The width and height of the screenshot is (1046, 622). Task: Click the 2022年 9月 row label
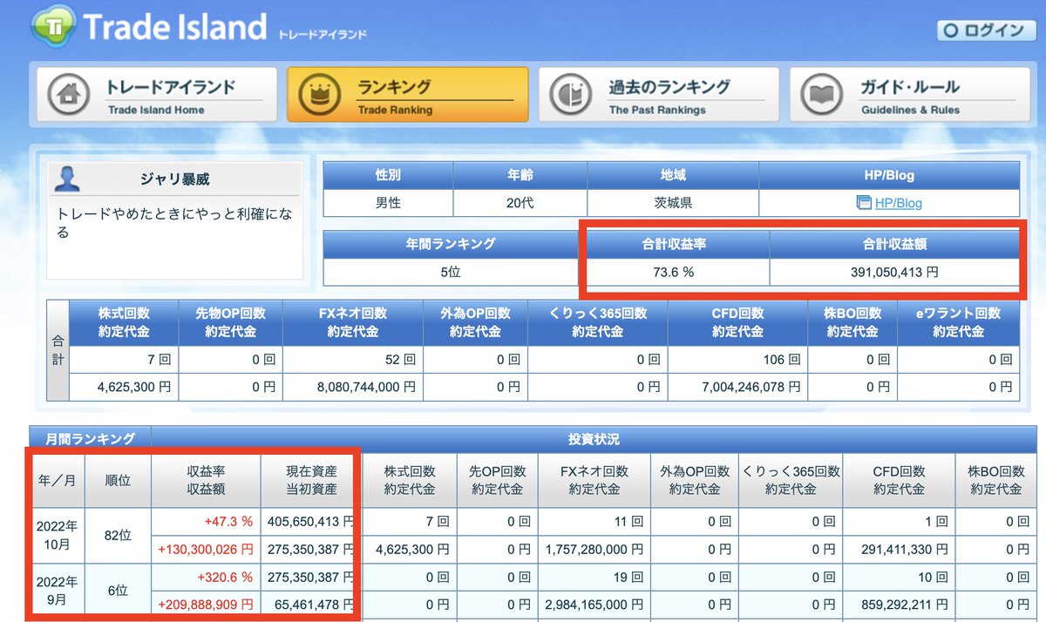pyautogui.click(x=58, y=591)
